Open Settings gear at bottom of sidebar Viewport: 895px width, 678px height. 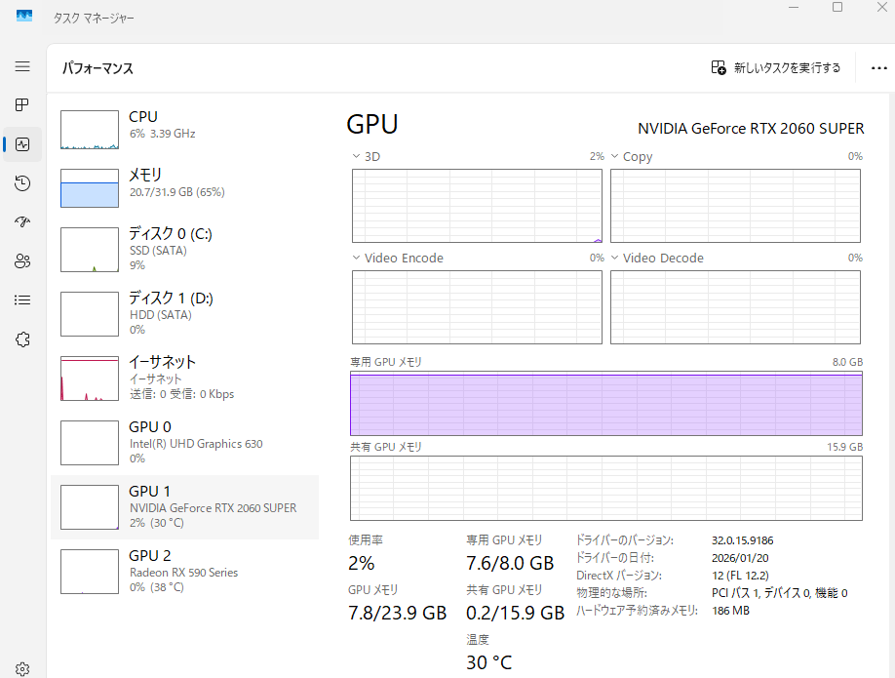click(22, 669)
